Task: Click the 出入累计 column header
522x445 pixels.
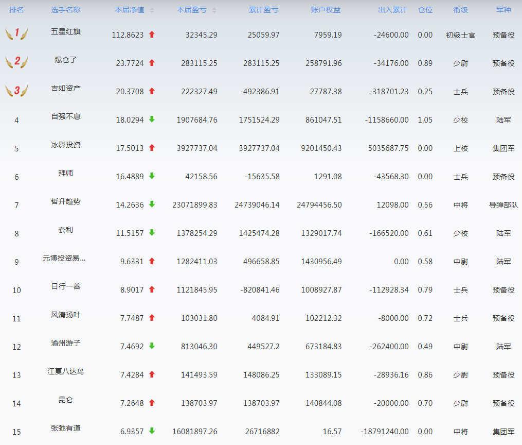Action: pyautogui.click(x=392, y=10)
